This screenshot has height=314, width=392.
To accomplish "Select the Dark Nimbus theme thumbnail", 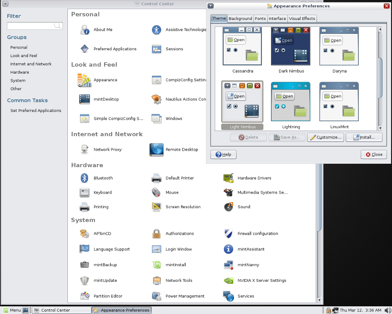I will coord(291,46).
